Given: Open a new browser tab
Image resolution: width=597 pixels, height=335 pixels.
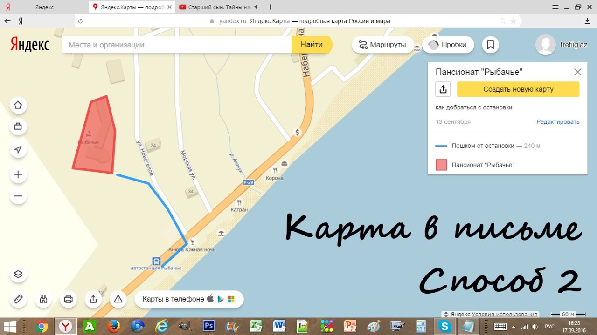Looking at the screenshot, I should pyautogui.click(x=270, y=7).
